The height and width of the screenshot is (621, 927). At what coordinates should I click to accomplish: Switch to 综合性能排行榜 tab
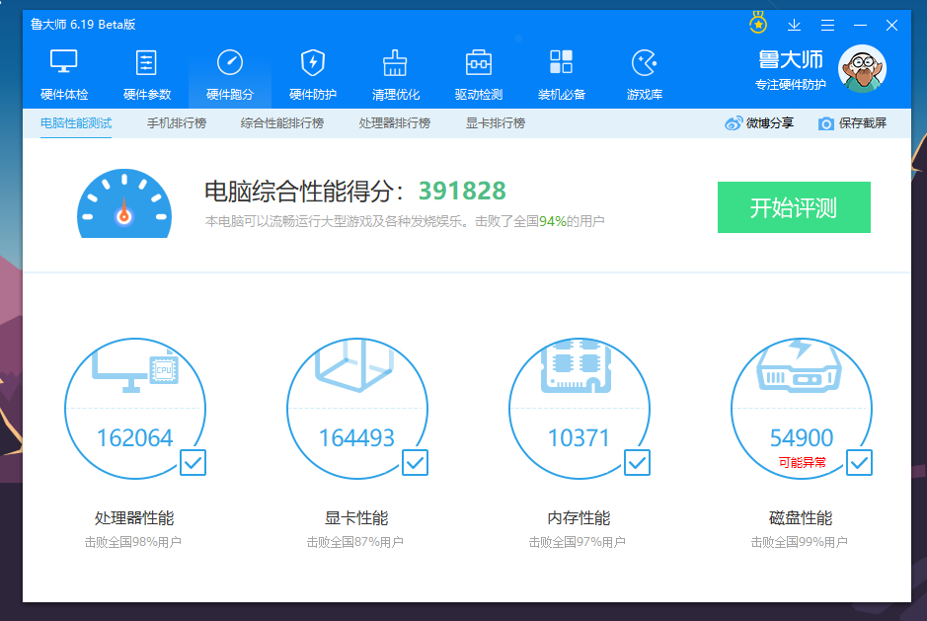pos(282,123)
